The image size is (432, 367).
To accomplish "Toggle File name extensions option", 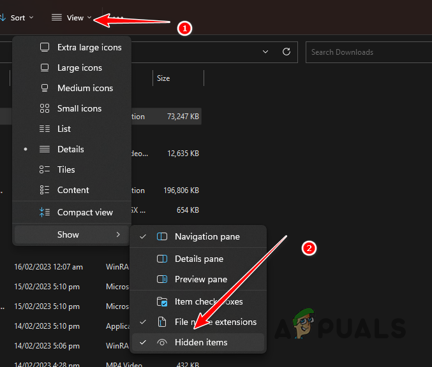I will [x=198, y=322].
